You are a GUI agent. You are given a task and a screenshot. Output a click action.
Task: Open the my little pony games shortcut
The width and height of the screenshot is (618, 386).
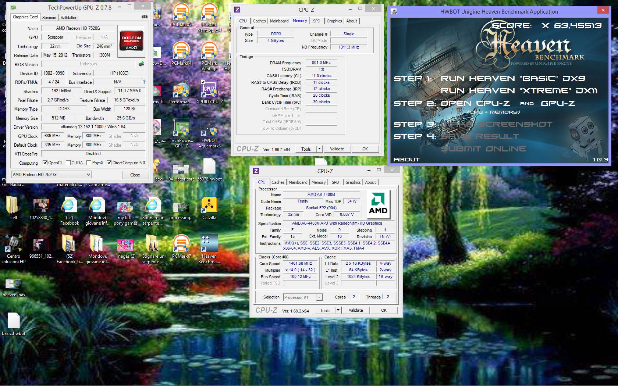coord(125,214)
